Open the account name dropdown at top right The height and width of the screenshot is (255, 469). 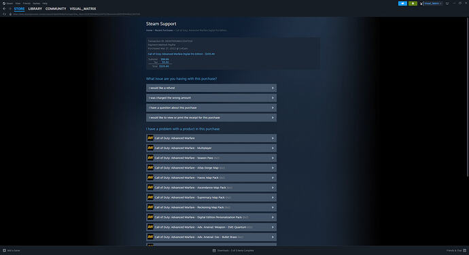click(433, 3)
